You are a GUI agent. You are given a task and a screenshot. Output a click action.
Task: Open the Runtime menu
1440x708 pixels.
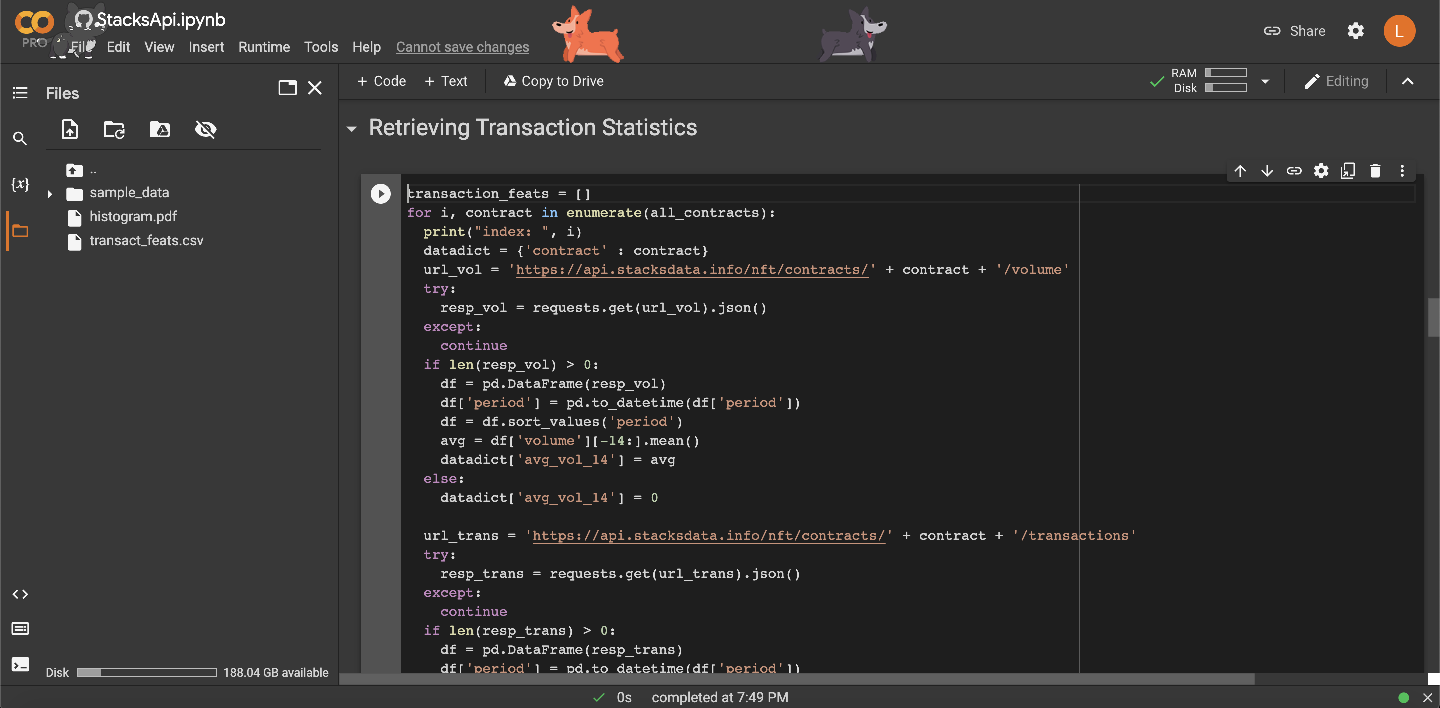pos(264,47)
